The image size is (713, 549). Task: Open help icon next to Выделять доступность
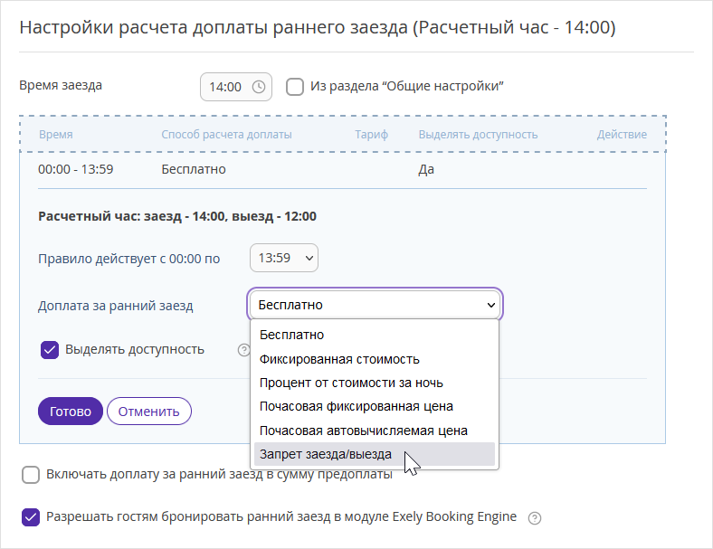pyautogui.click(x=243, y=350)
